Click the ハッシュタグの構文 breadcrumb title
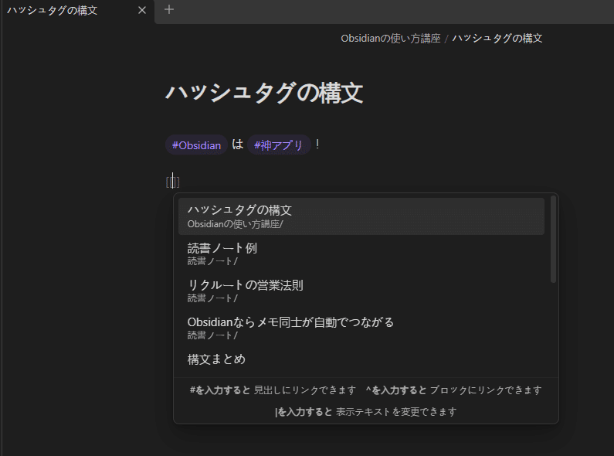614x456 pixels. click(x=497, y=39)
